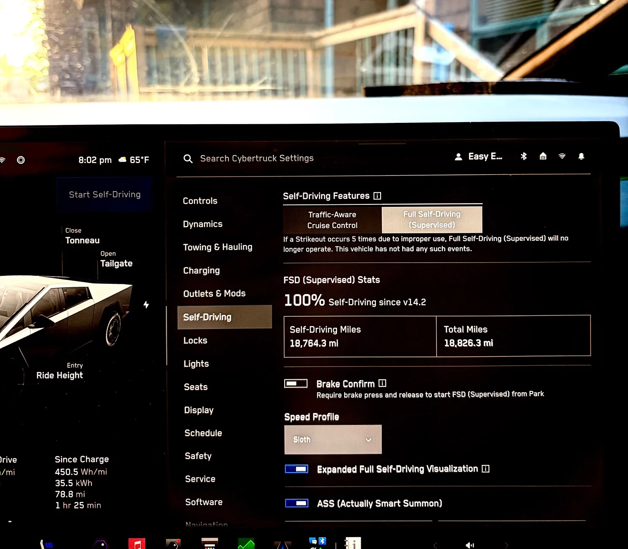Image resolution: width=628 pixels, height=549 pixels.
Task: Show Expanded Visualization info icon
Action: pyautogui.click(x=485, y=468)
